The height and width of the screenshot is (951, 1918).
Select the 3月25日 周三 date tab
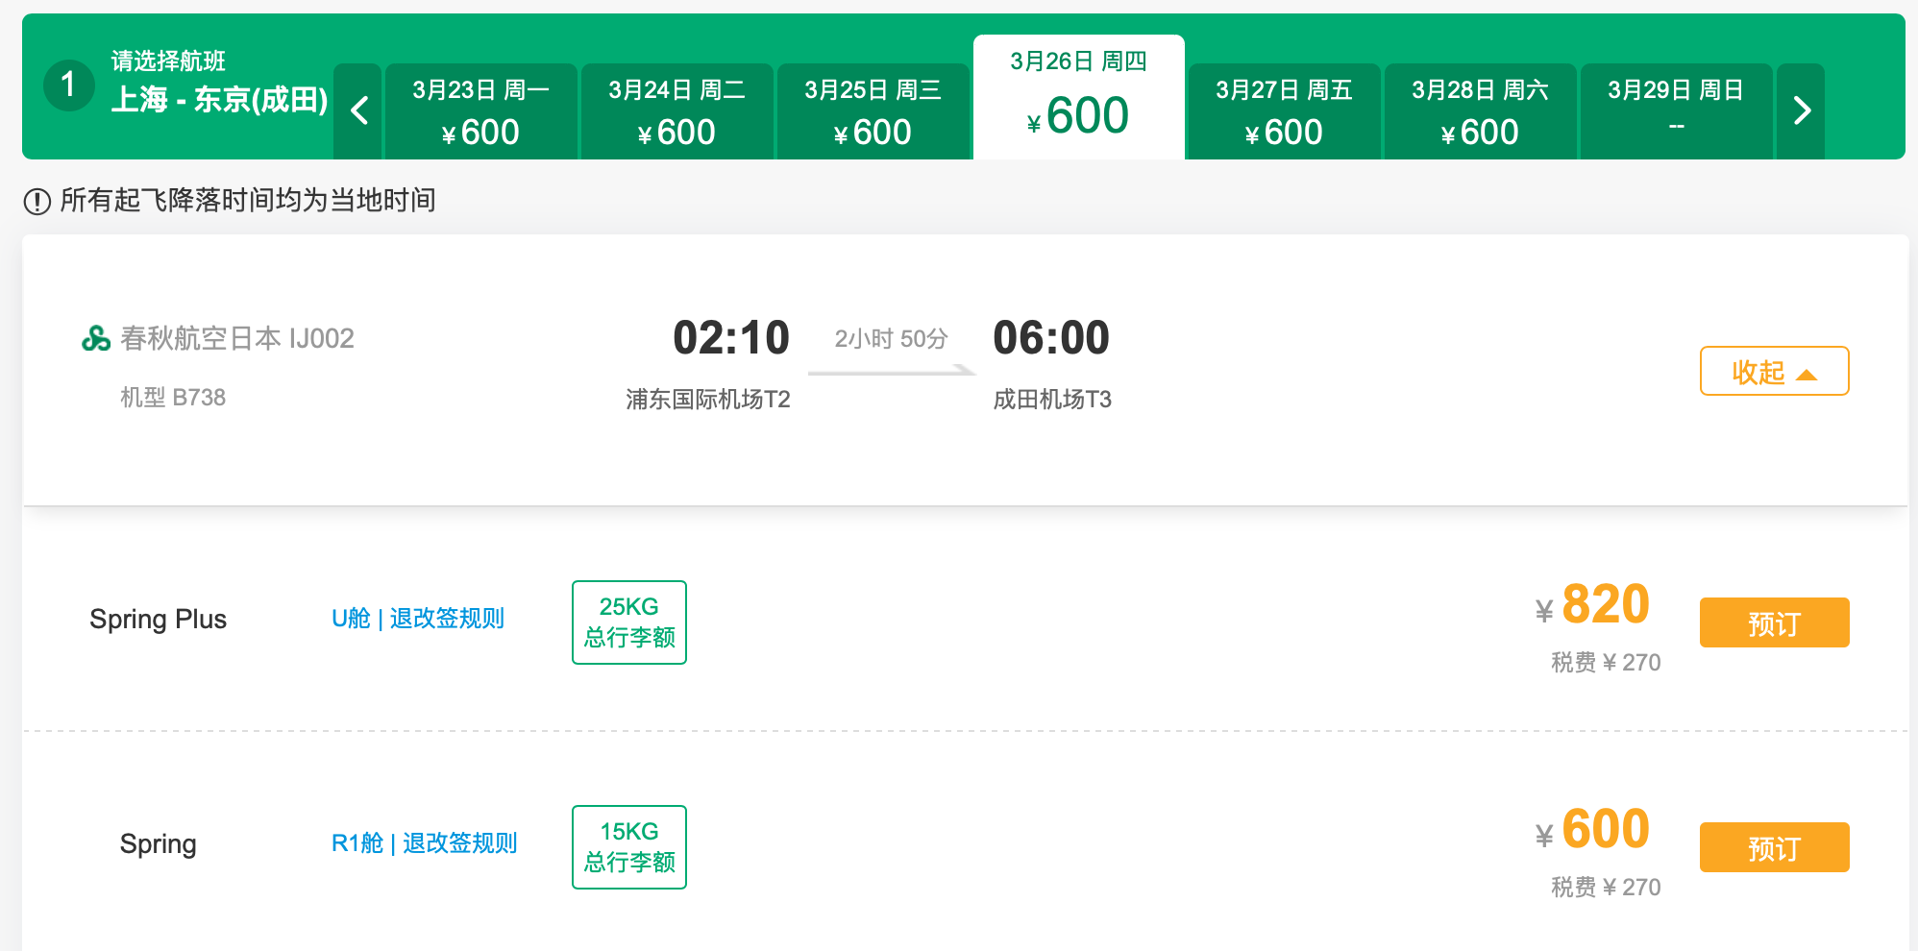873,111
